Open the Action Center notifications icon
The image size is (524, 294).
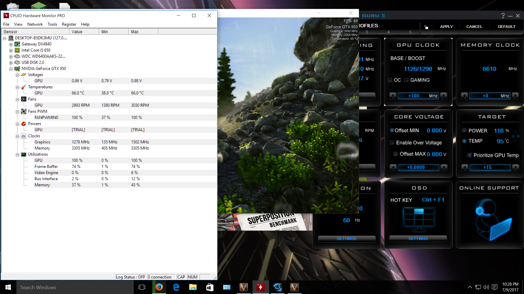pos(495,287)
